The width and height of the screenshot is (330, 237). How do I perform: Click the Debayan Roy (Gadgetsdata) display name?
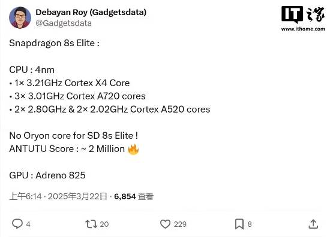click(91, 12)
